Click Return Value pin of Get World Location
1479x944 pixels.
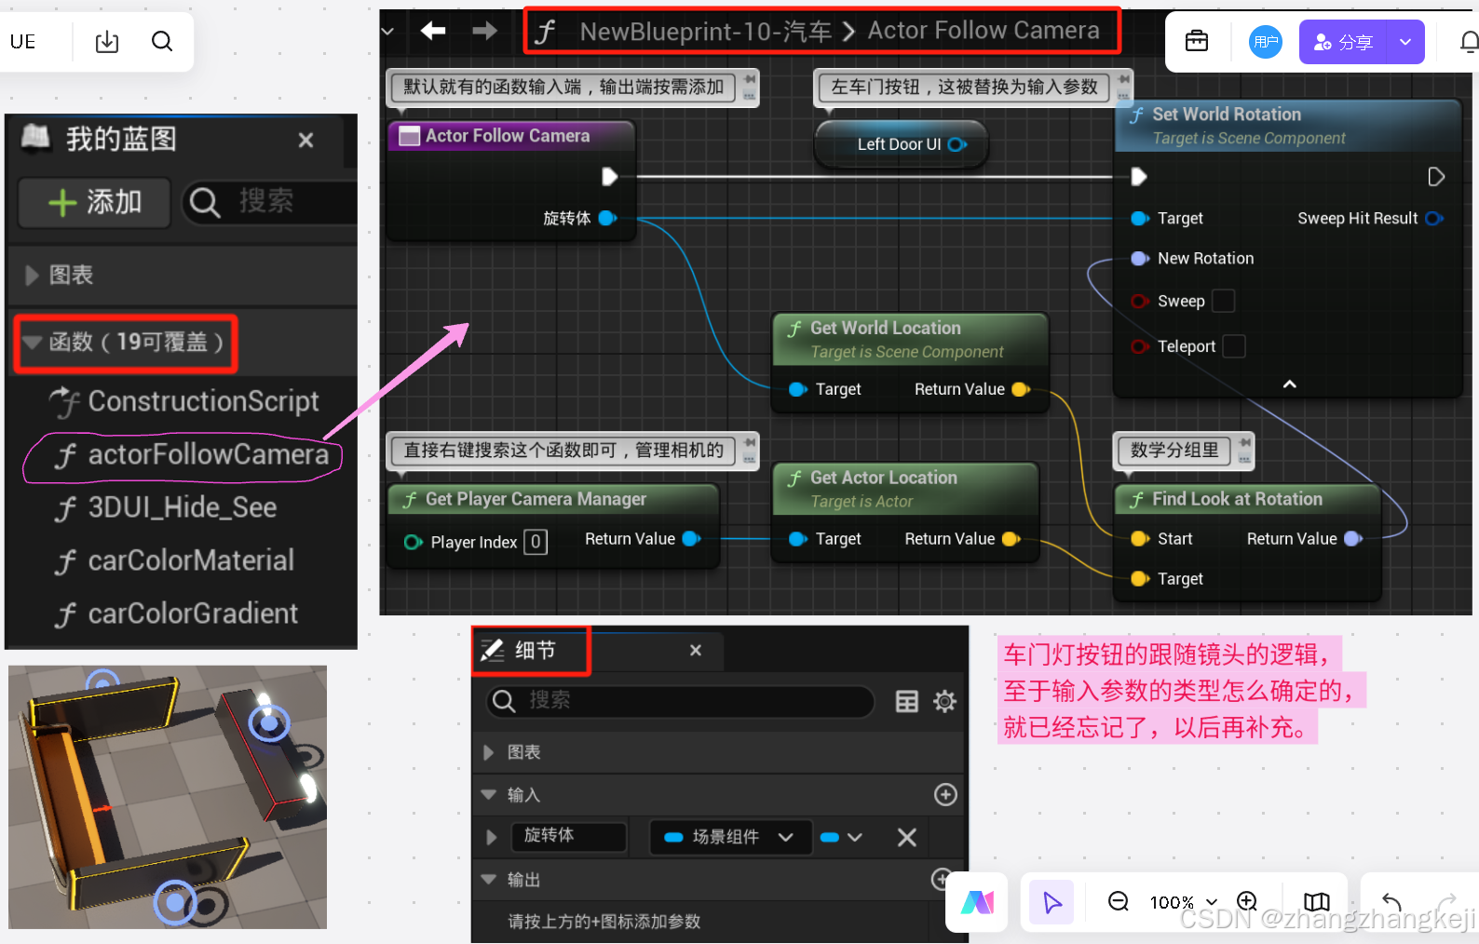[1021, 389]
